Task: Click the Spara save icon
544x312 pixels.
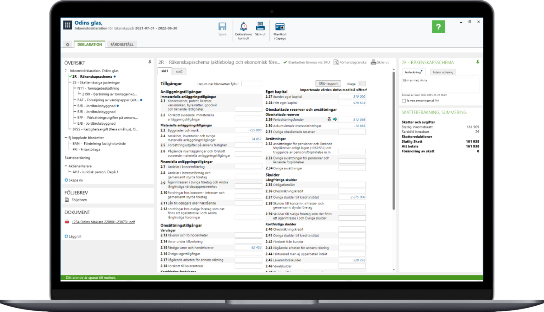Action: pyautogui.click(x=222, y=27)
